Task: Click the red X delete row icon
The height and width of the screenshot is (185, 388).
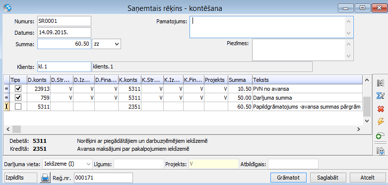Action: point(380,109)
